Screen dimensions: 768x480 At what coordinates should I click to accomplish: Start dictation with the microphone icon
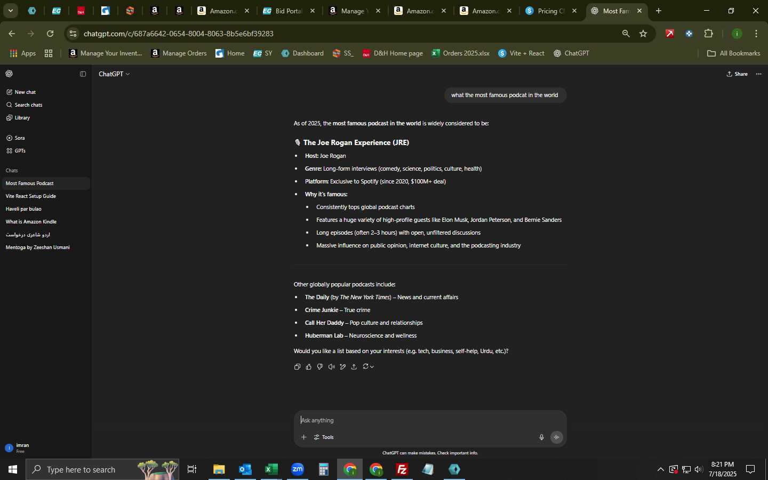click(541, 437)
